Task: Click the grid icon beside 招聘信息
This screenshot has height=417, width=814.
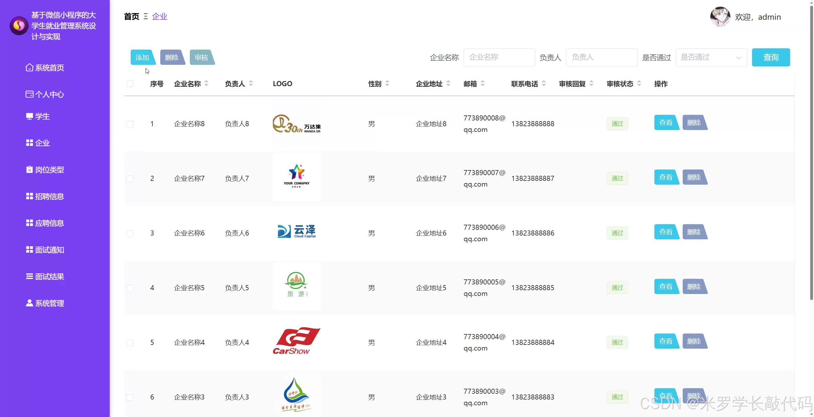Action: click(29, 196)
